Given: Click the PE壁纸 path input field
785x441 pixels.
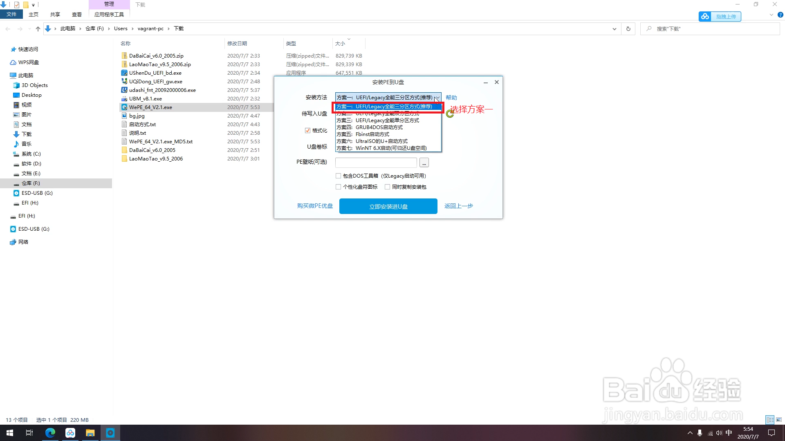Looking at the screenshot, I should [x=376, y=163].
